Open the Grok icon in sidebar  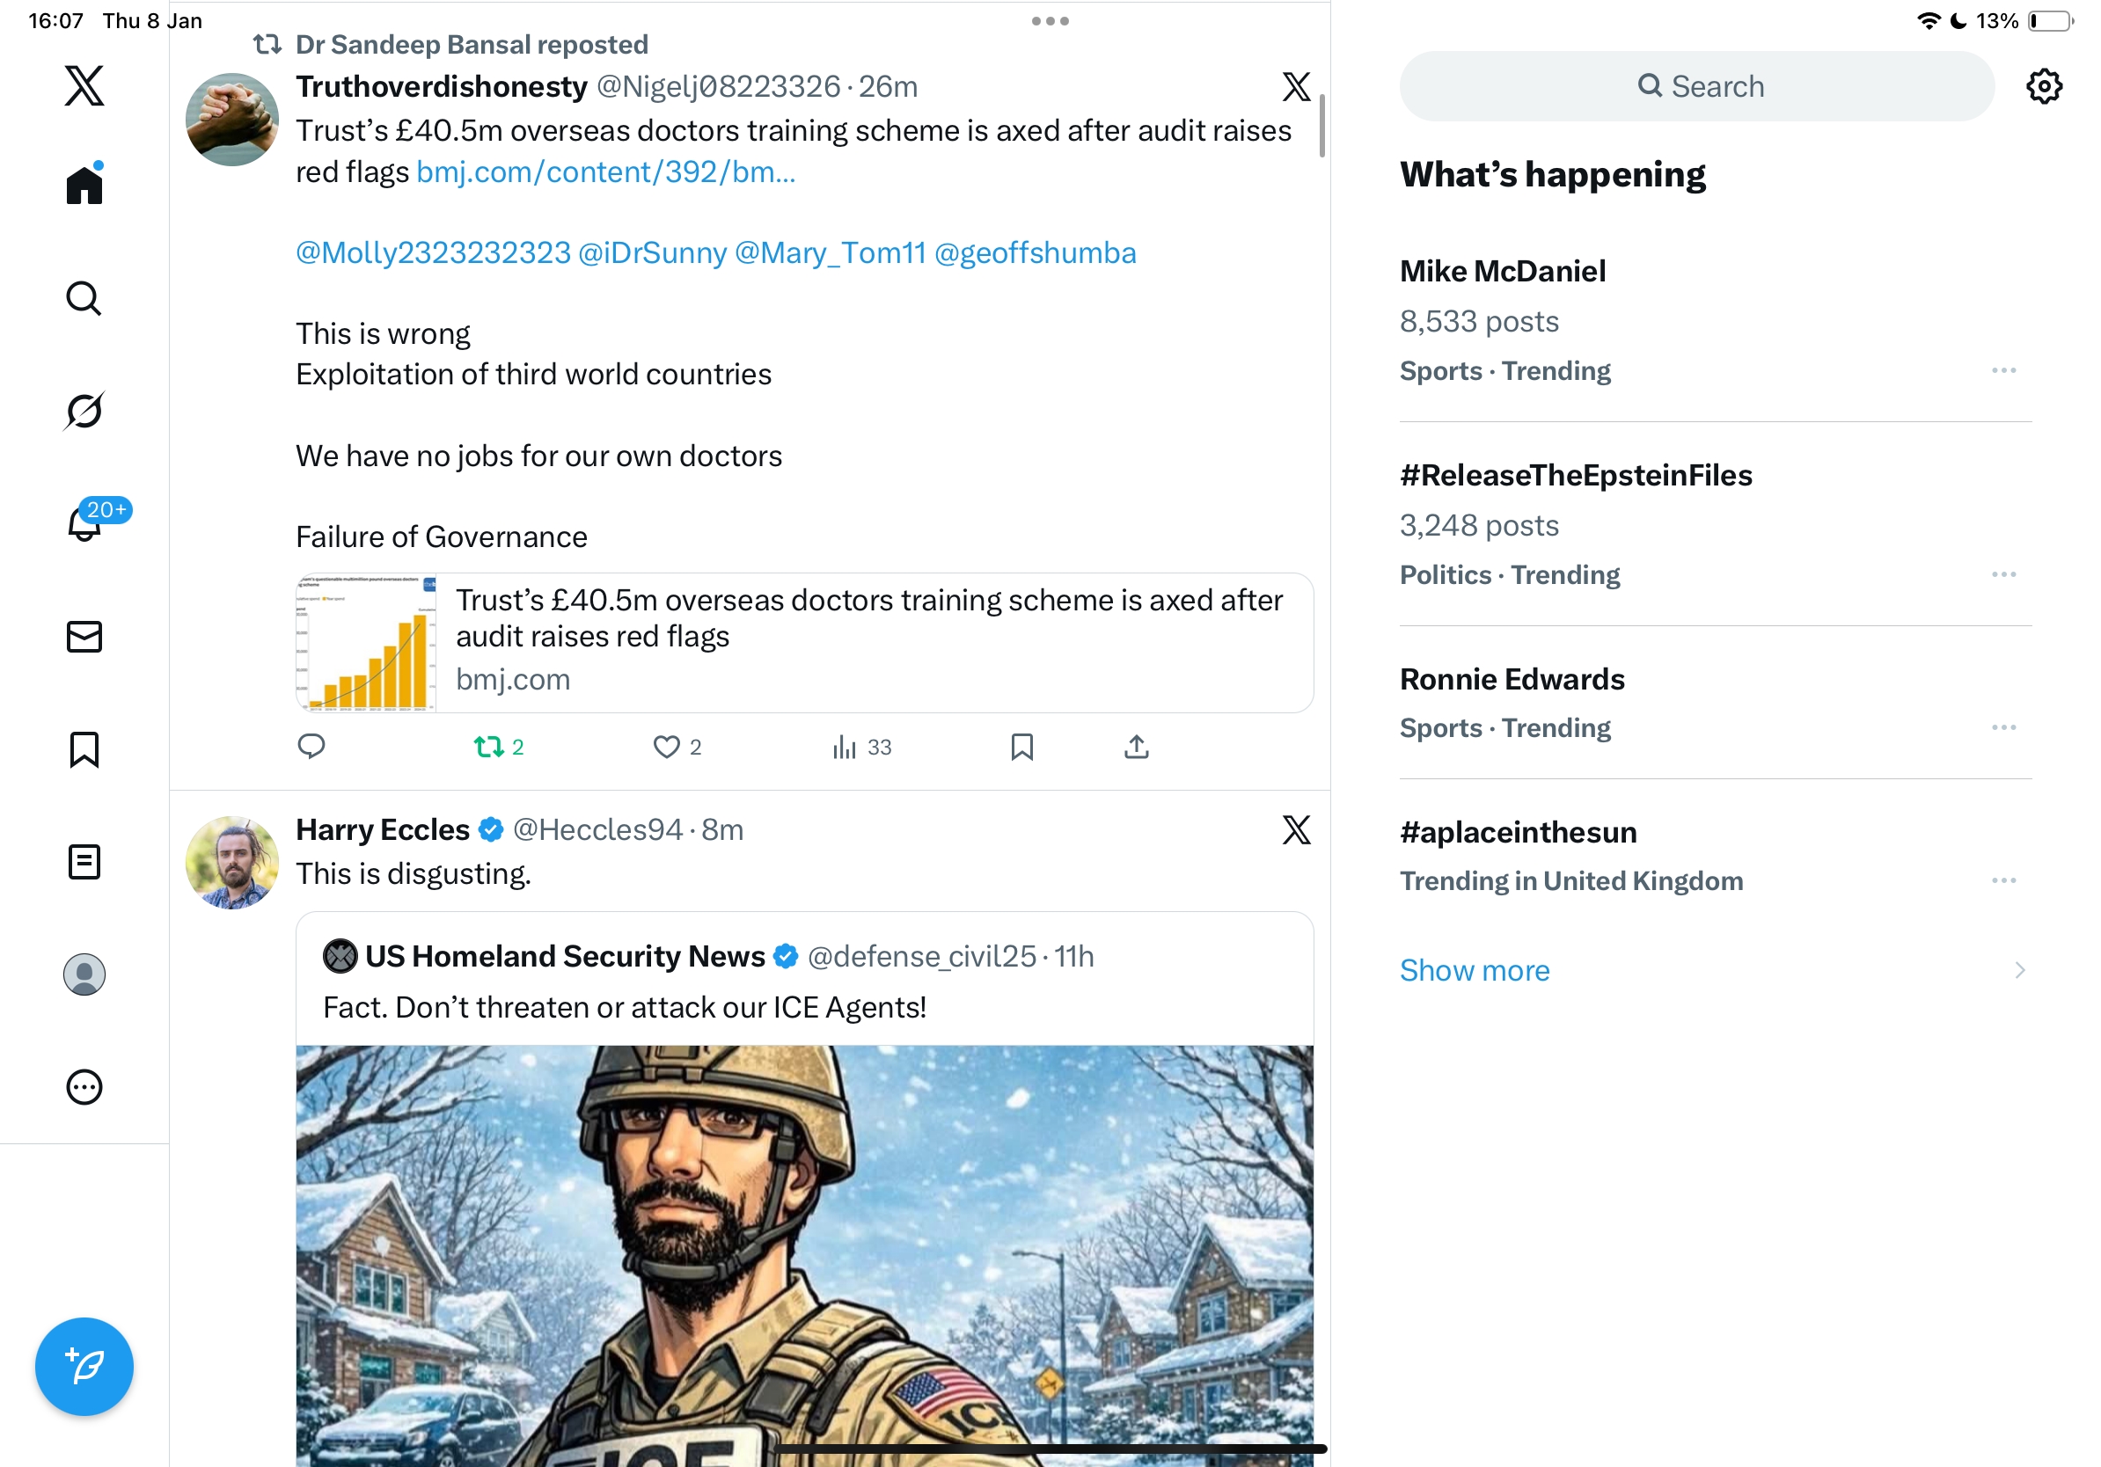click(84, 411)
